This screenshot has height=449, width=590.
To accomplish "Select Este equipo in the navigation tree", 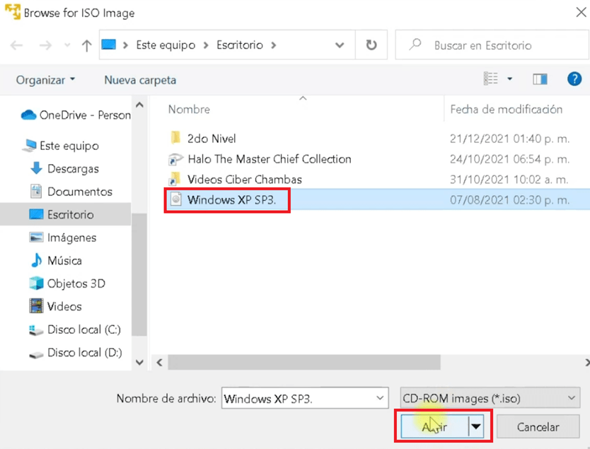I will 60,146.
